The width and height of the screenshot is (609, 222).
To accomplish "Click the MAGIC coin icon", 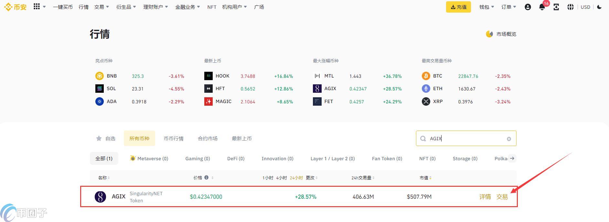I will tap(208, 101).
